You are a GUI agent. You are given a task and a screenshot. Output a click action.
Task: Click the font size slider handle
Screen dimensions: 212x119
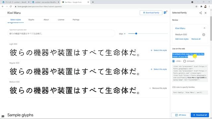pyautogui.click(x=136, y=34)
